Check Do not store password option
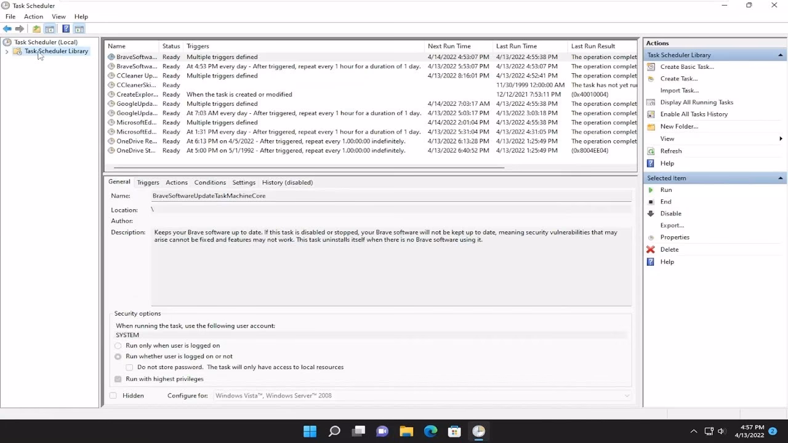Viewport: 788px width, 443px height. pos(129,367)
